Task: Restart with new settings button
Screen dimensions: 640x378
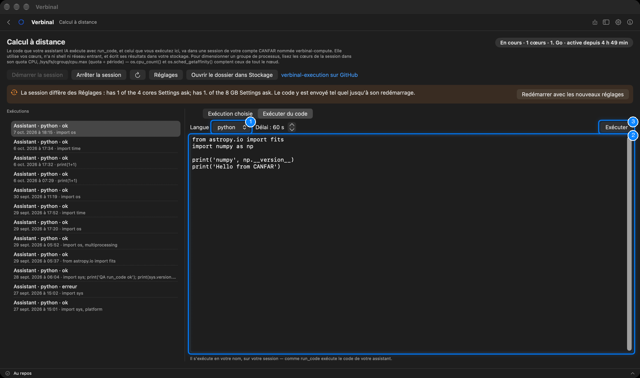Action: pyautogui.click(x=573, y=94)
